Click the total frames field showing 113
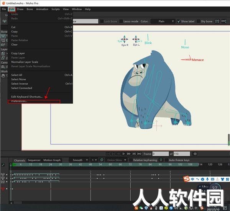 pos(182,154)
